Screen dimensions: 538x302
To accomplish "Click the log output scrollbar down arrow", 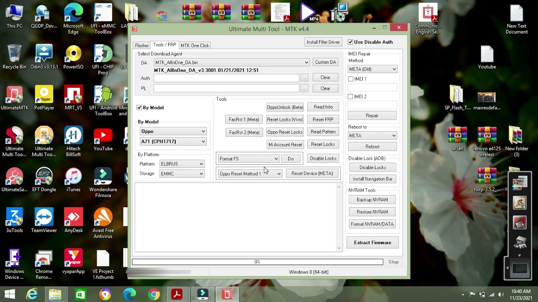I will click(x=339, y=248).
